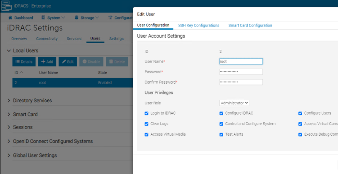
Task: Open the User Role dropdown
Action: click(234, 103)
